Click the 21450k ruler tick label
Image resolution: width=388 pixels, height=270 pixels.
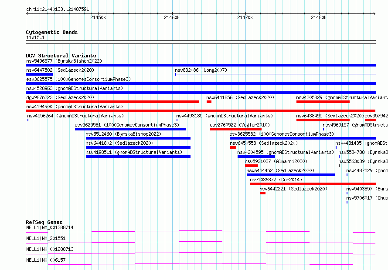98,17
